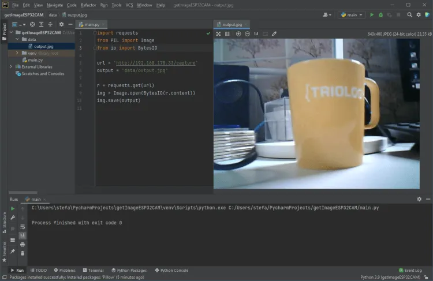Click the getImageESP32CAM breadcrumb
433x281 pixels.
pos(24,15)
